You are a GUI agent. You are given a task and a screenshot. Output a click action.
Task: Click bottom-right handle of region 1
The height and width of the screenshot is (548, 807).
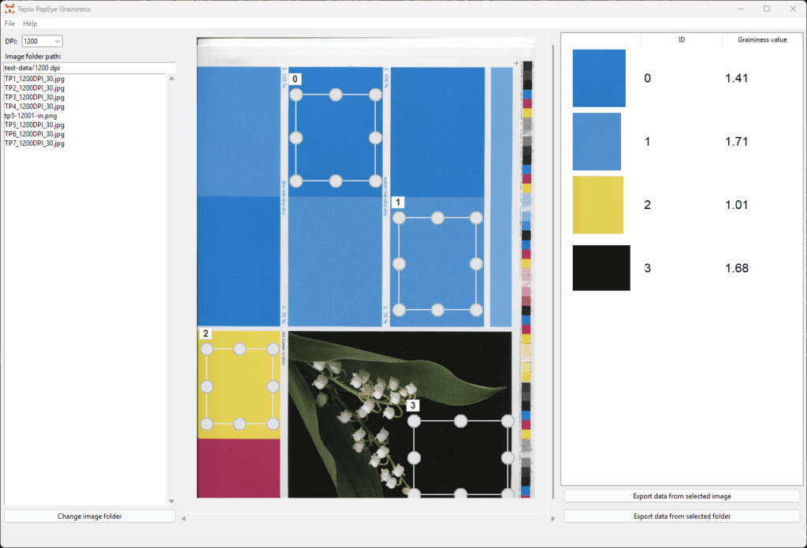pyautogui.click(x=475, y=309)
